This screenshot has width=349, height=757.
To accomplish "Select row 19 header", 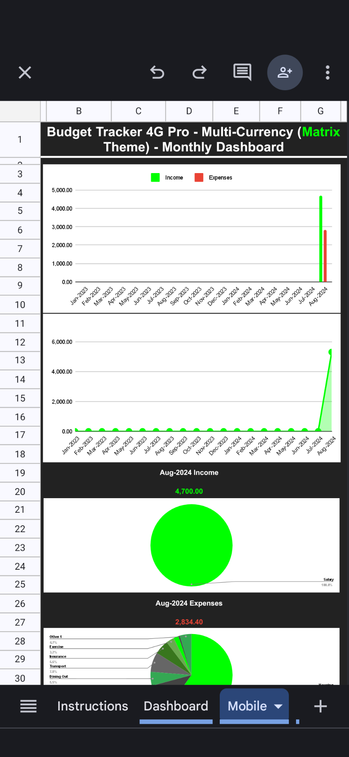I will 20,473.
